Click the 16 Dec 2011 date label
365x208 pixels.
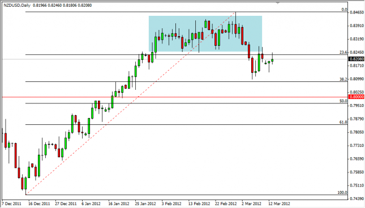tap(39, 204)
